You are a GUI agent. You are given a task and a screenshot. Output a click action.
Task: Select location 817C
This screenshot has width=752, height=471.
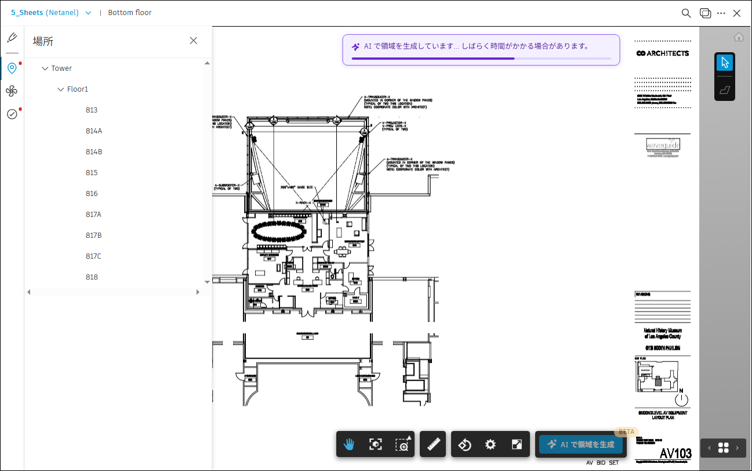93,256
